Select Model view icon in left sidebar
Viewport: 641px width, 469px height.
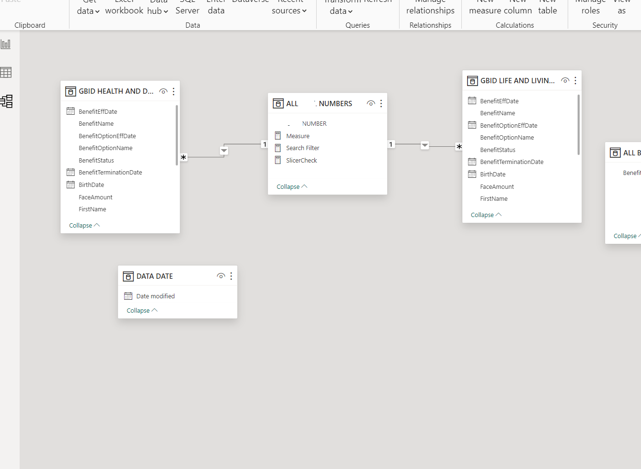7,101
